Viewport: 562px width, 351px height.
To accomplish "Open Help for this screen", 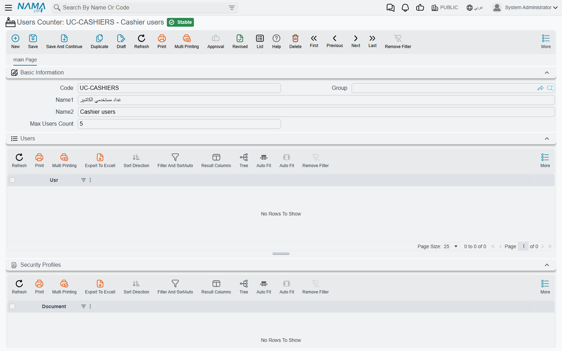I will pos(276,41).
